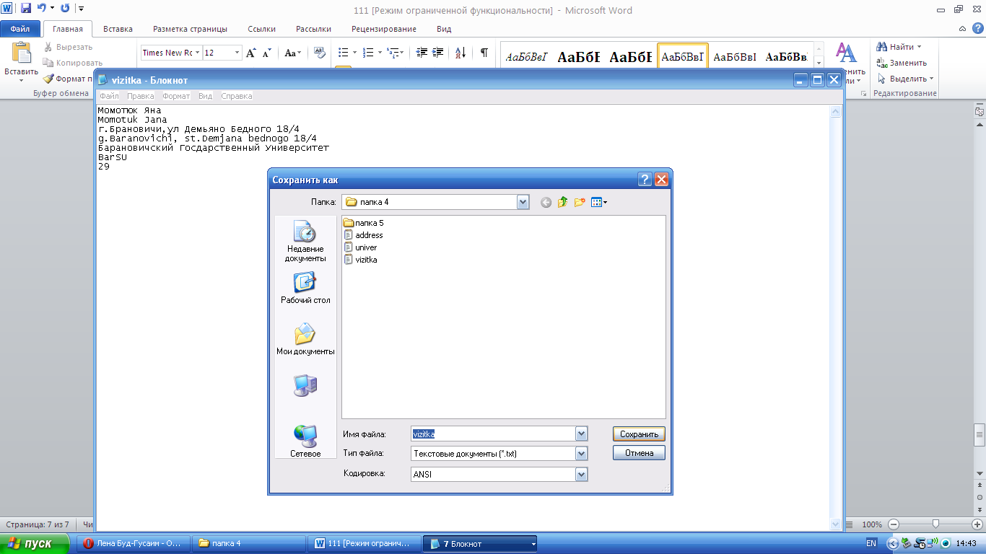The height and width of the screenshot is (554, 986).
Task: Click the Up One Level folder icon
Action: 562,203
